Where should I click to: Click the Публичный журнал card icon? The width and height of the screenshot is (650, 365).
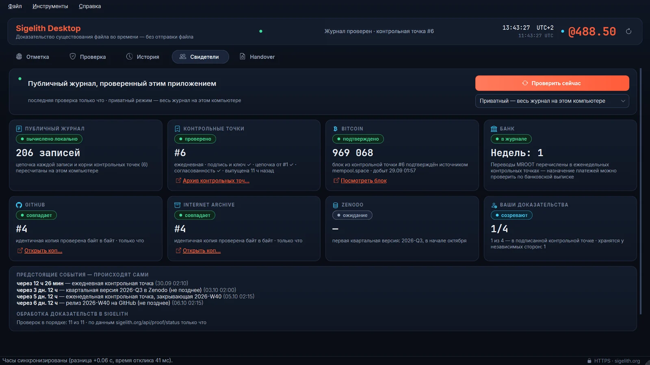point(19,129)
